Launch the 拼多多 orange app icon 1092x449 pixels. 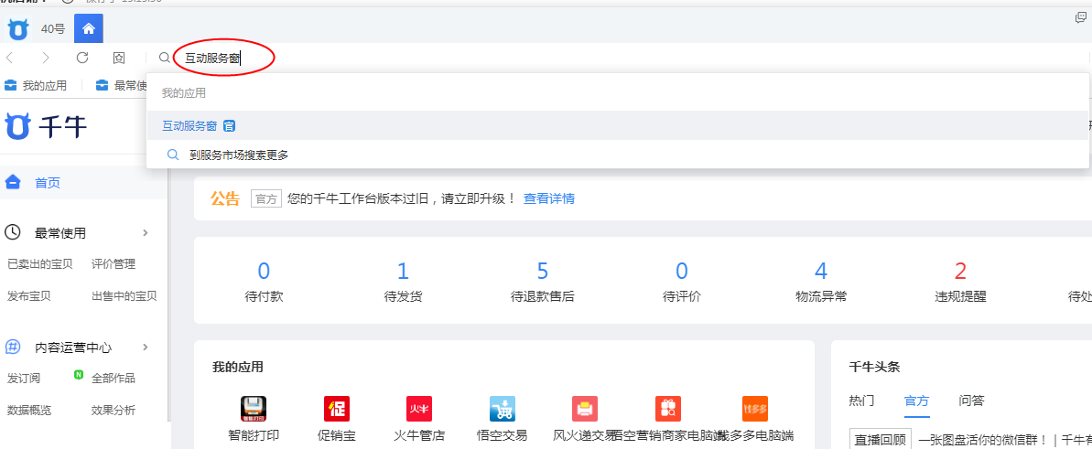tap(755, 409)
